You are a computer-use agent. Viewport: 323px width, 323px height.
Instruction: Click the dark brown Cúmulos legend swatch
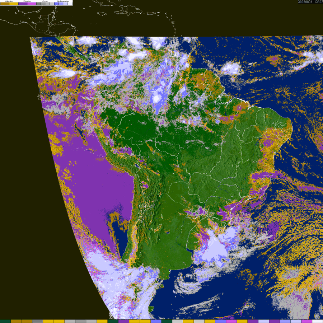click(5, 4)
